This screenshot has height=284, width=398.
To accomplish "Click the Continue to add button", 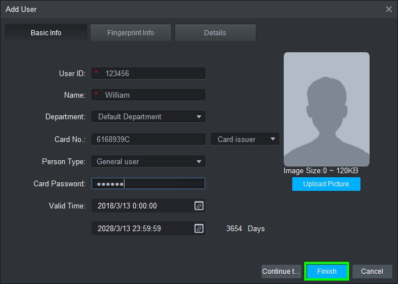I will pyautogui.click(x=281, y=272).
